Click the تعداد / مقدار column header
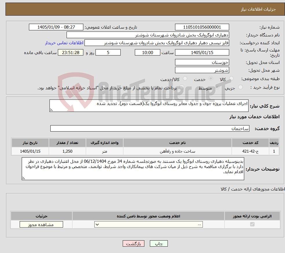 pyautogui.click(x=67, y=143)
